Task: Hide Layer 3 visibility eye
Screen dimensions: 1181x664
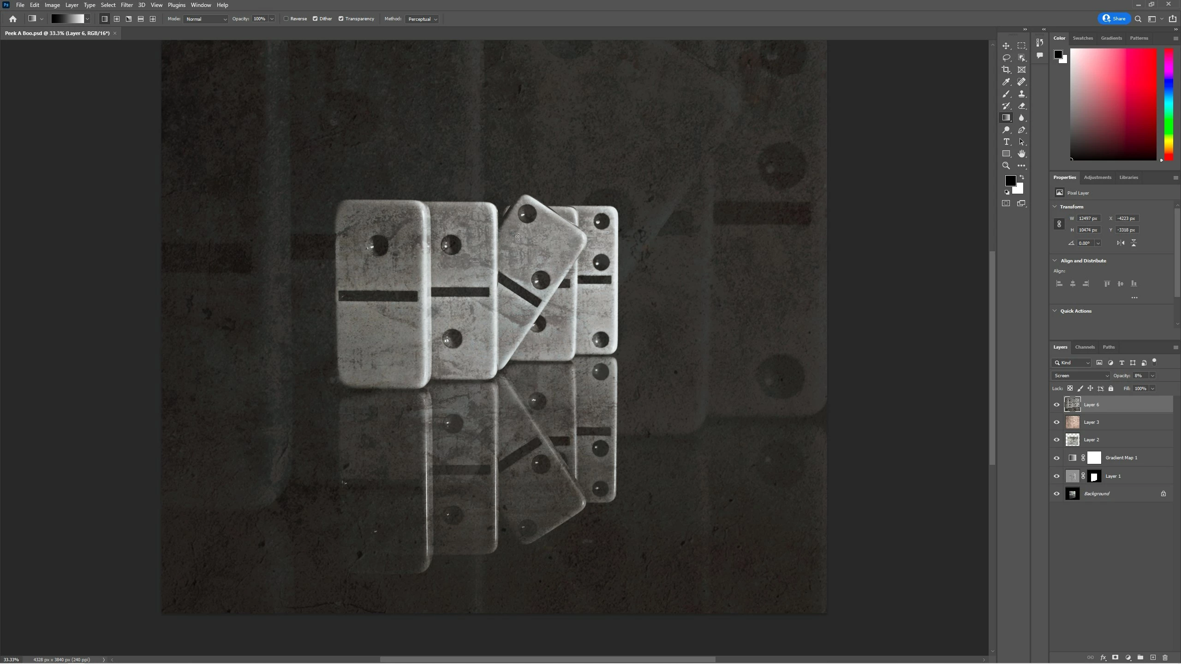Action: [x=1056, y=422]
